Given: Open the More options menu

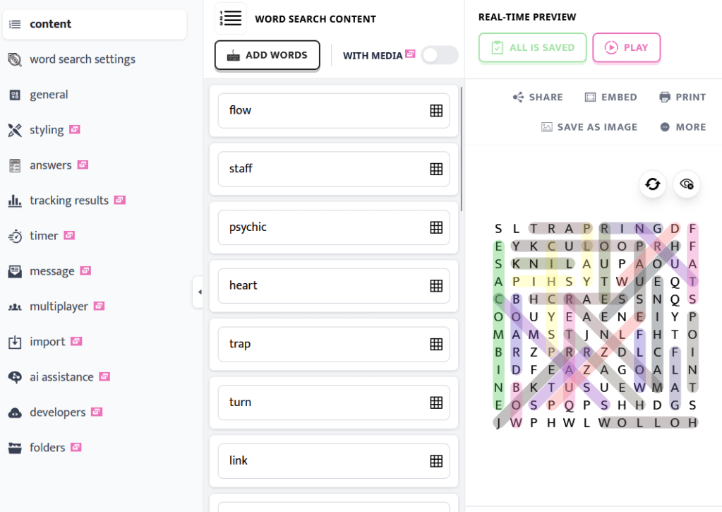Looking at the screenshot, I should [x=682, y=127].
